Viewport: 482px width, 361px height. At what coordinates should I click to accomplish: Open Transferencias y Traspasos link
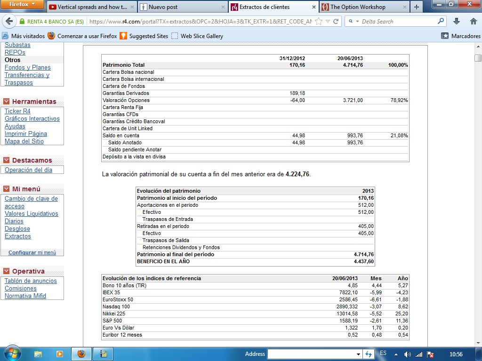pyautogui.click(x=27, y=78)
